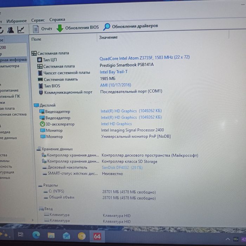246x246 pixels.
Task: Select the Разделы group header
Action: [48, 185]
